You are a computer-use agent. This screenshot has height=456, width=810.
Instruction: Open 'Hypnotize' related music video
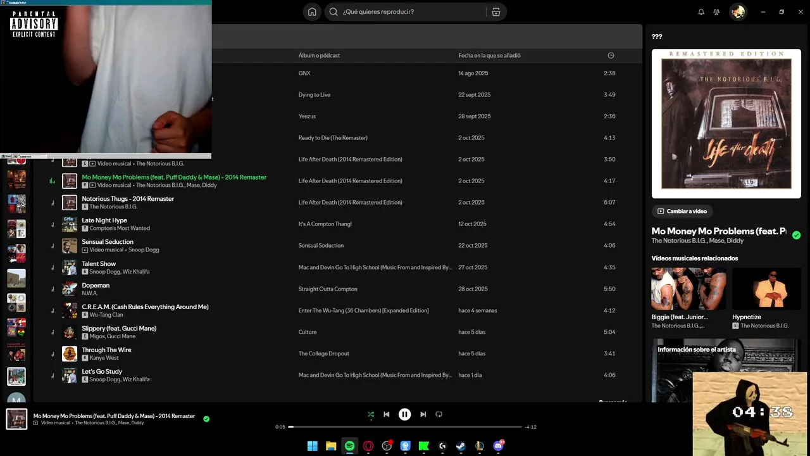[766, 298]
